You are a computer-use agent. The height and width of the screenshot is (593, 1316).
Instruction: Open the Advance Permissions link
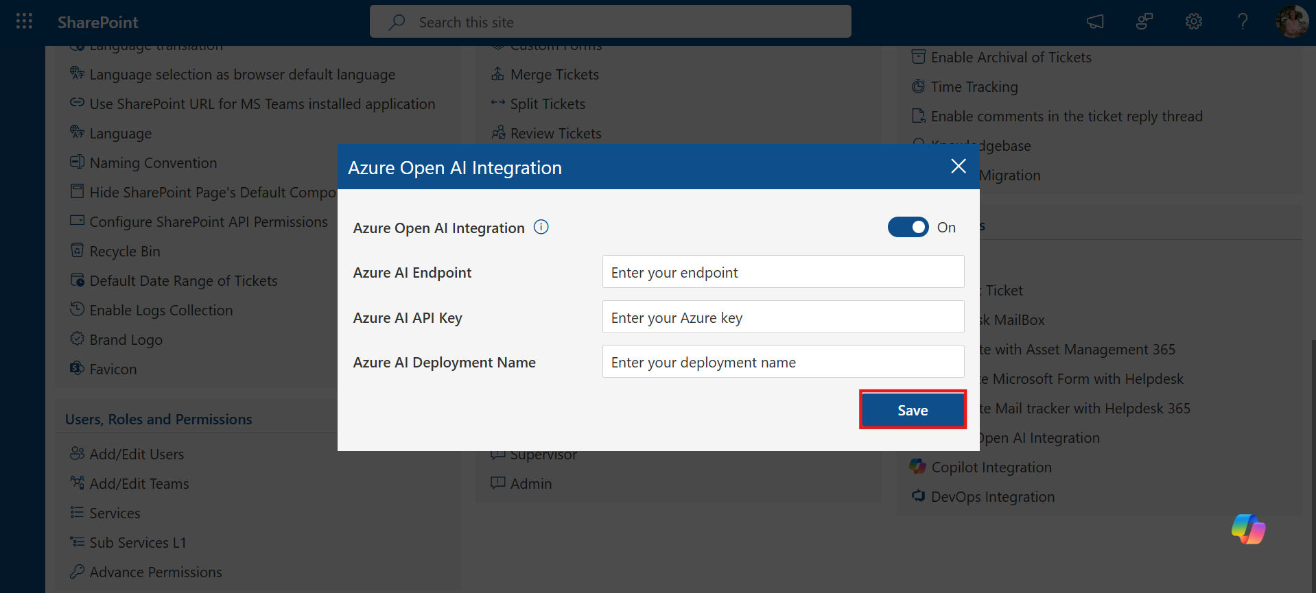156,572
